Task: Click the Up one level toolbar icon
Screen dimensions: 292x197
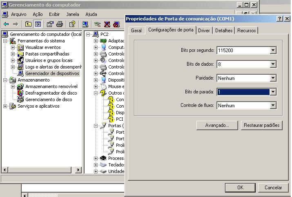Action: (x=28, y=24)
